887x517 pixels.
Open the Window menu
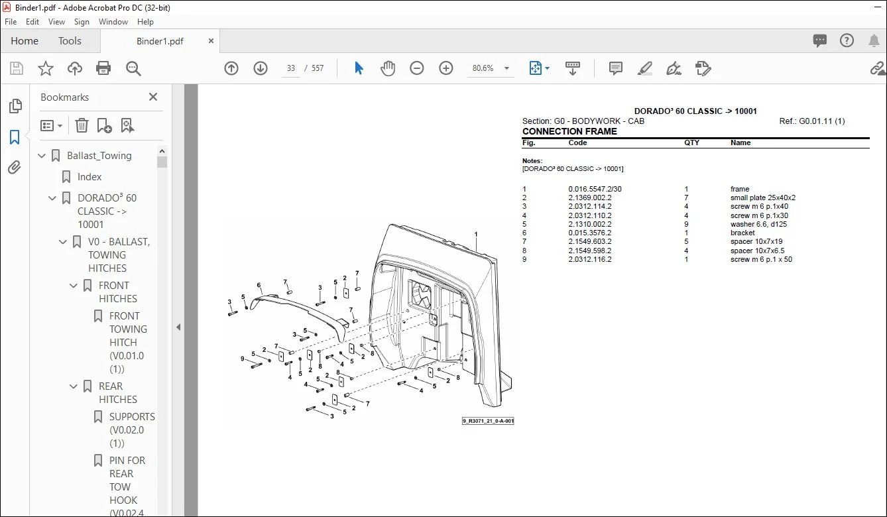coord(113,22)
